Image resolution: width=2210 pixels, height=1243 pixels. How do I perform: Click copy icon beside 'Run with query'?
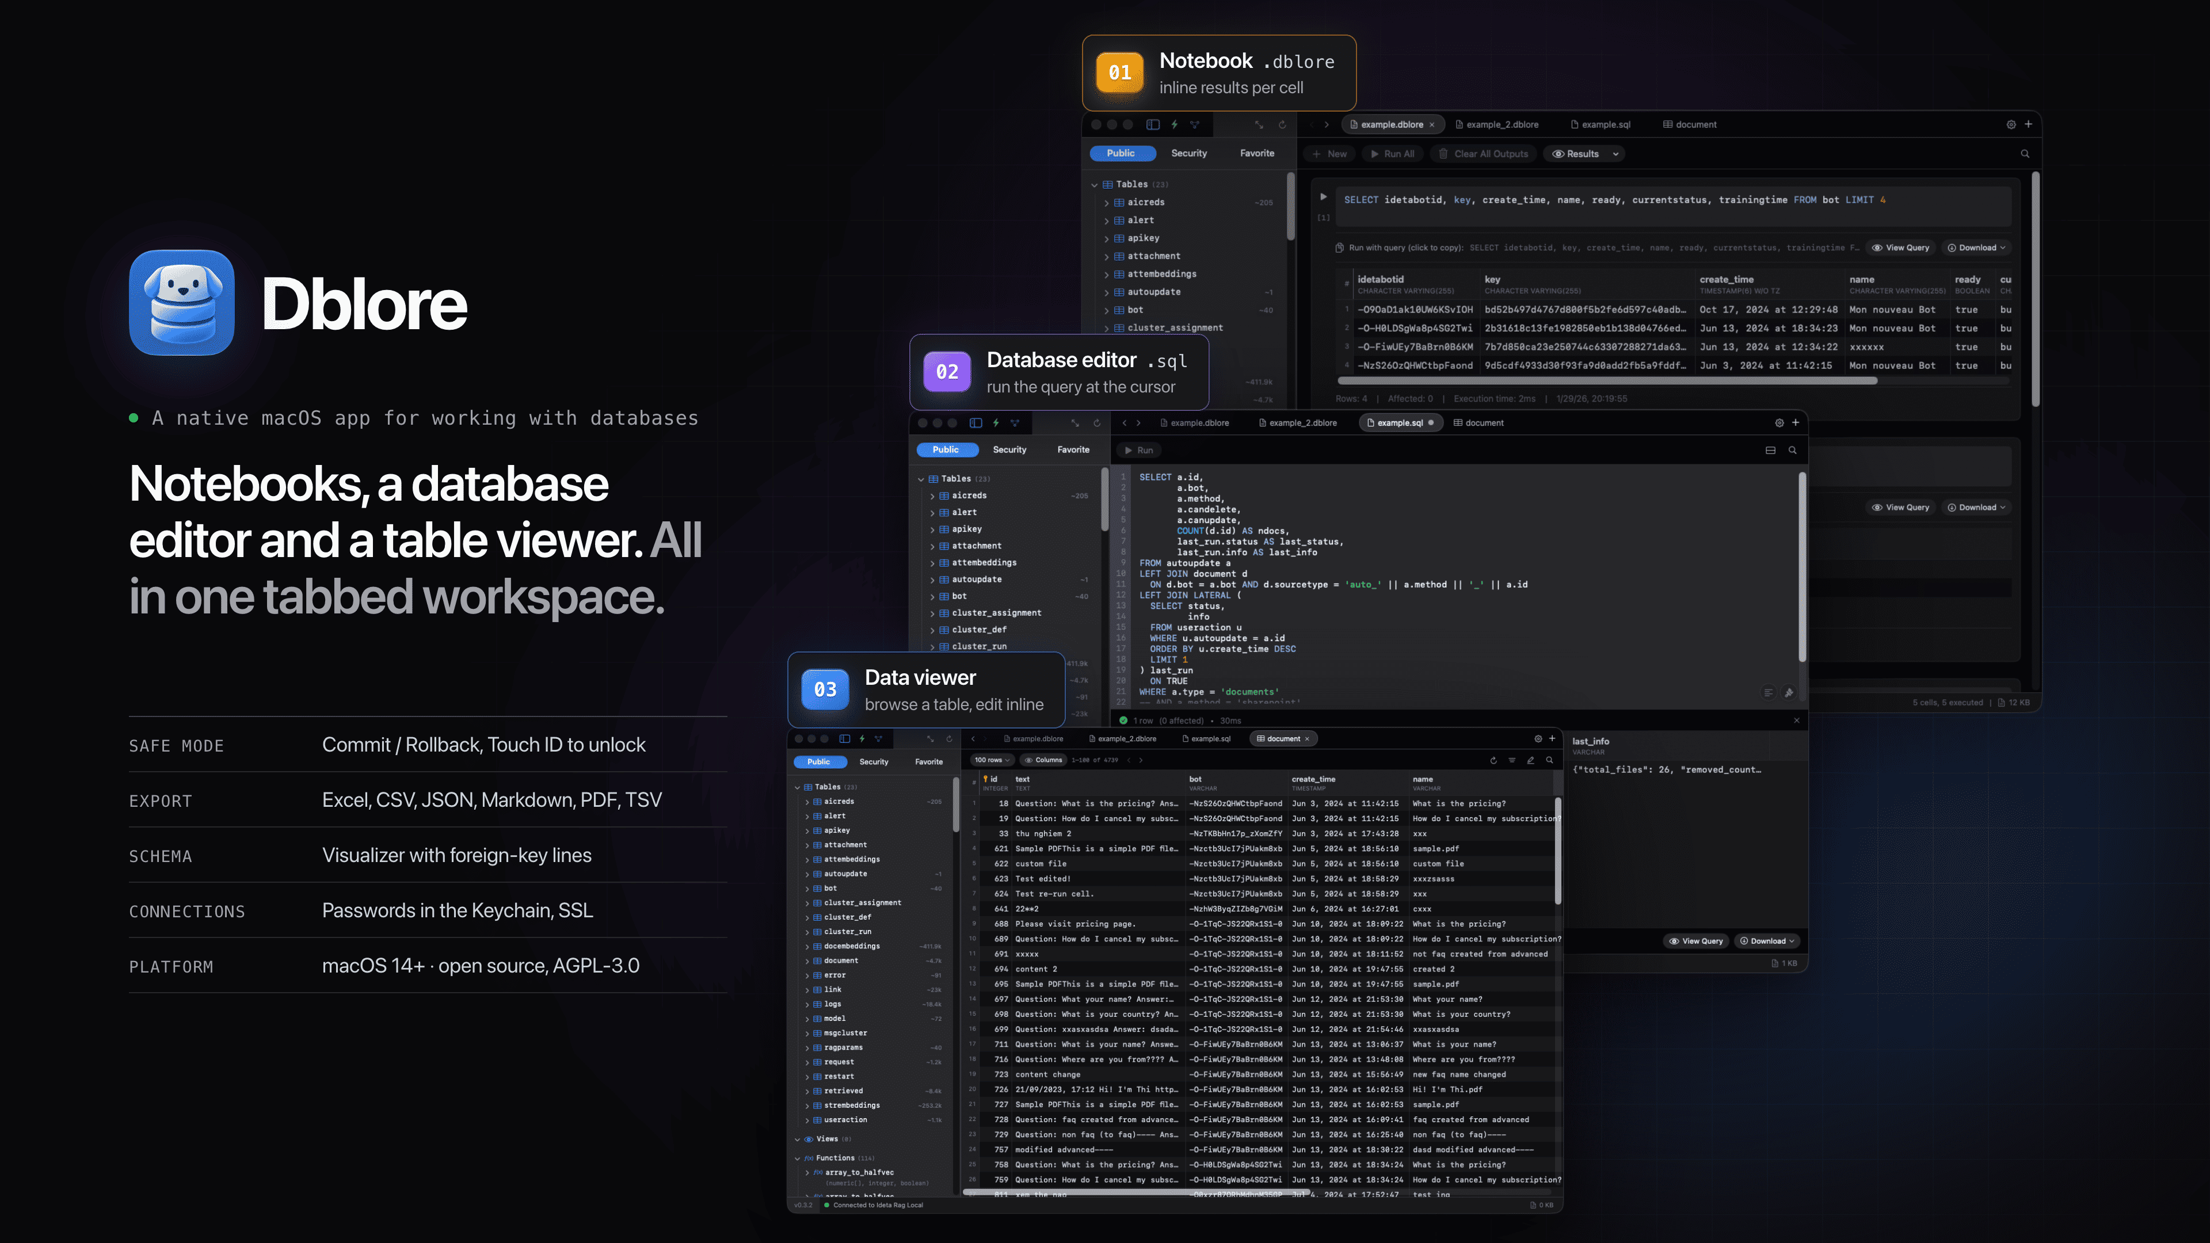(x=1339, y=248)
